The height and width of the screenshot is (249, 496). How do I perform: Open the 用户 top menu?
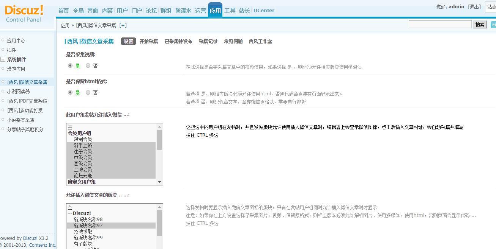pos(122,11)
